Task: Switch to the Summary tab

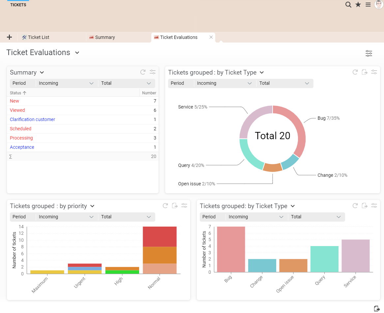Action: [x=105, y=37]
